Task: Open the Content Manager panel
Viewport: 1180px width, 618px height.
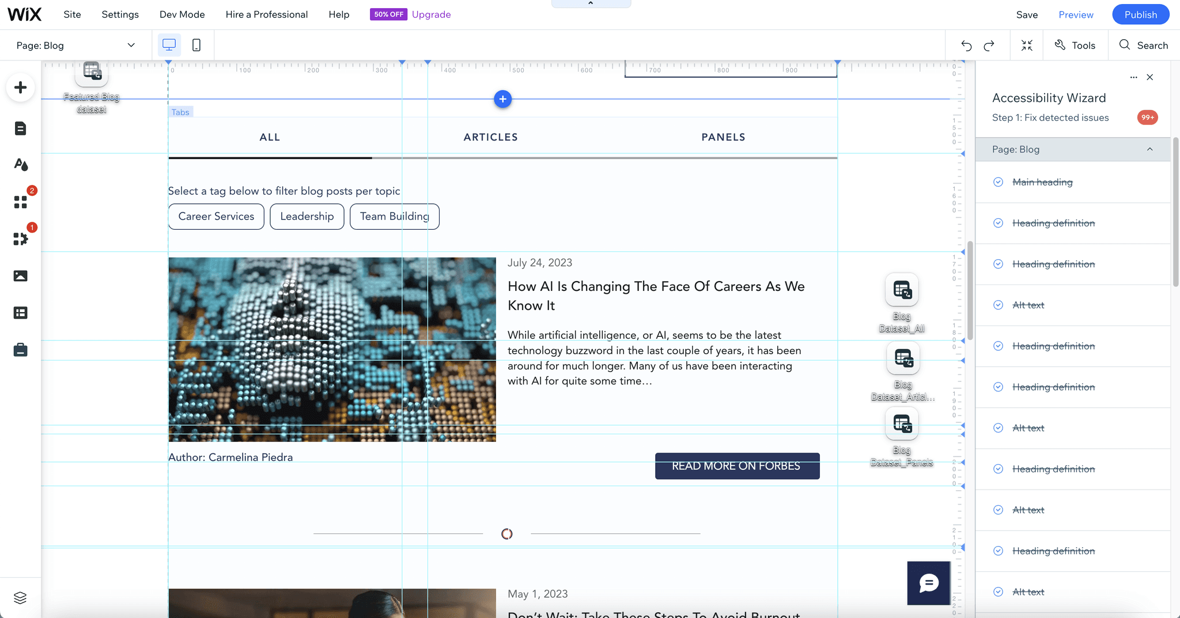Action: click(x=20, y=312)
